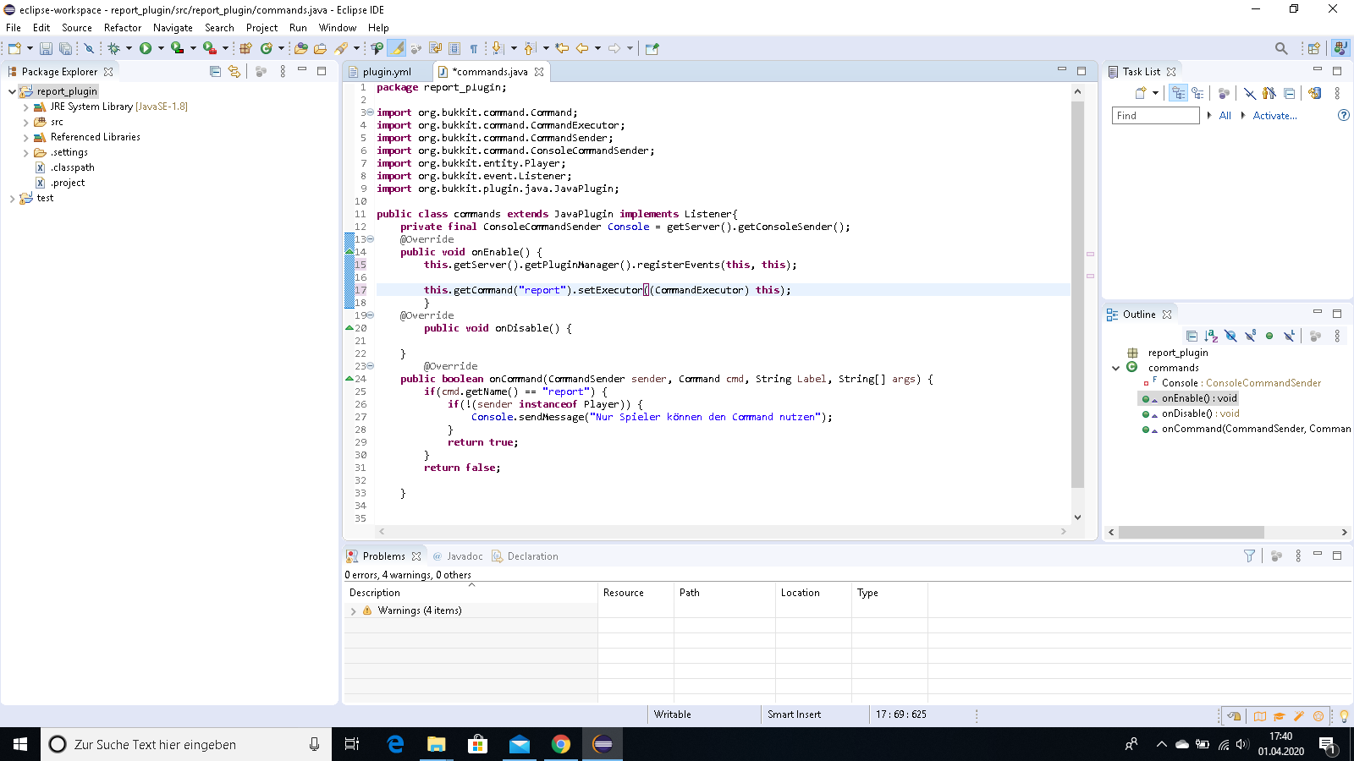This screenshot has width=1354, height=761.
Task: Collapse all in Task List toolbar
Action: click(1289, 93)
